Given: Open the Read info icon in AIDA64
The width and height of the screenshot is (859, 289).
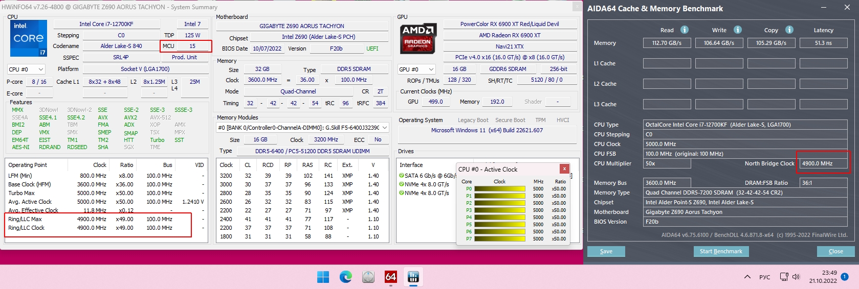Looking at the screenshot, I should [685, 30].
